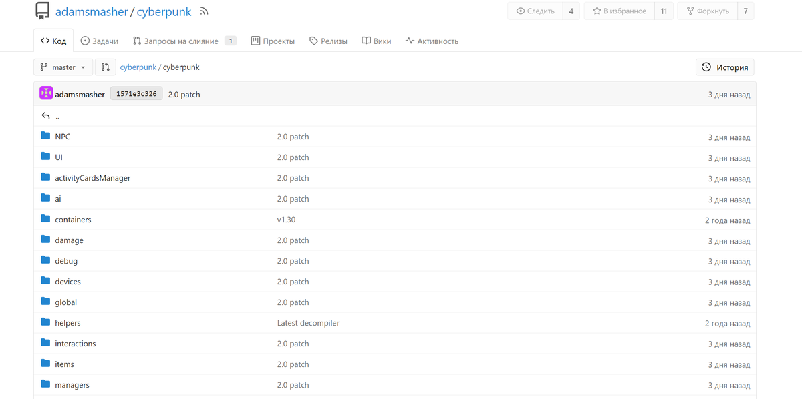Click the stargazers count 11
This screenshot has width=802, height=399.
point(664,11)
